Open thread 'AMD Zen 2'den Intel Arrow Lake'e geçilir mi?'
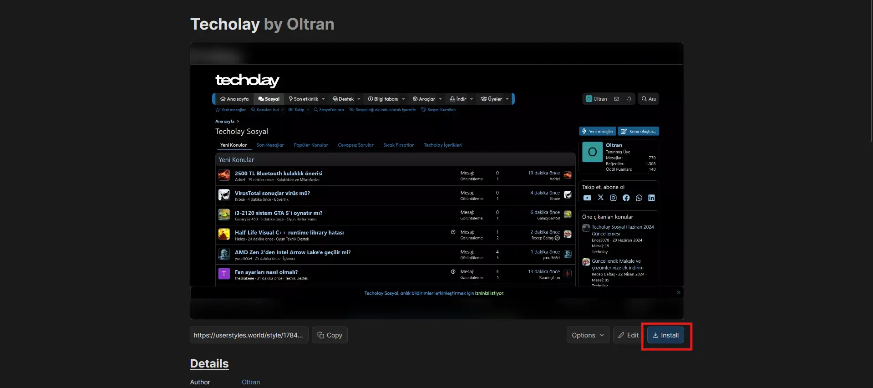 pos(293,252)
